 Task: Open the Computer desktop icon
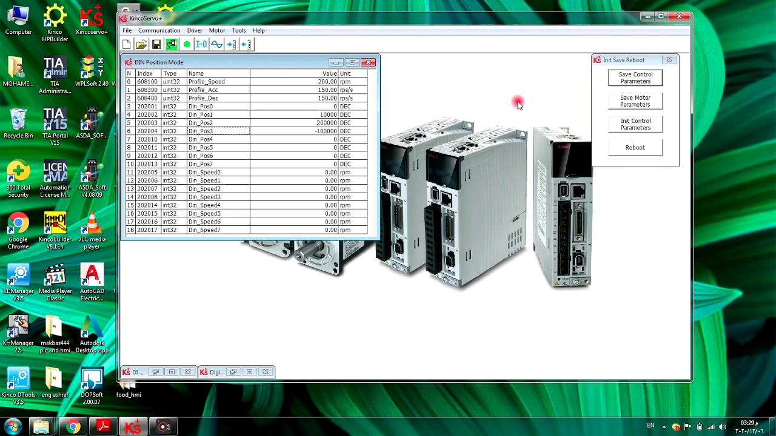(x=18, y=20)
